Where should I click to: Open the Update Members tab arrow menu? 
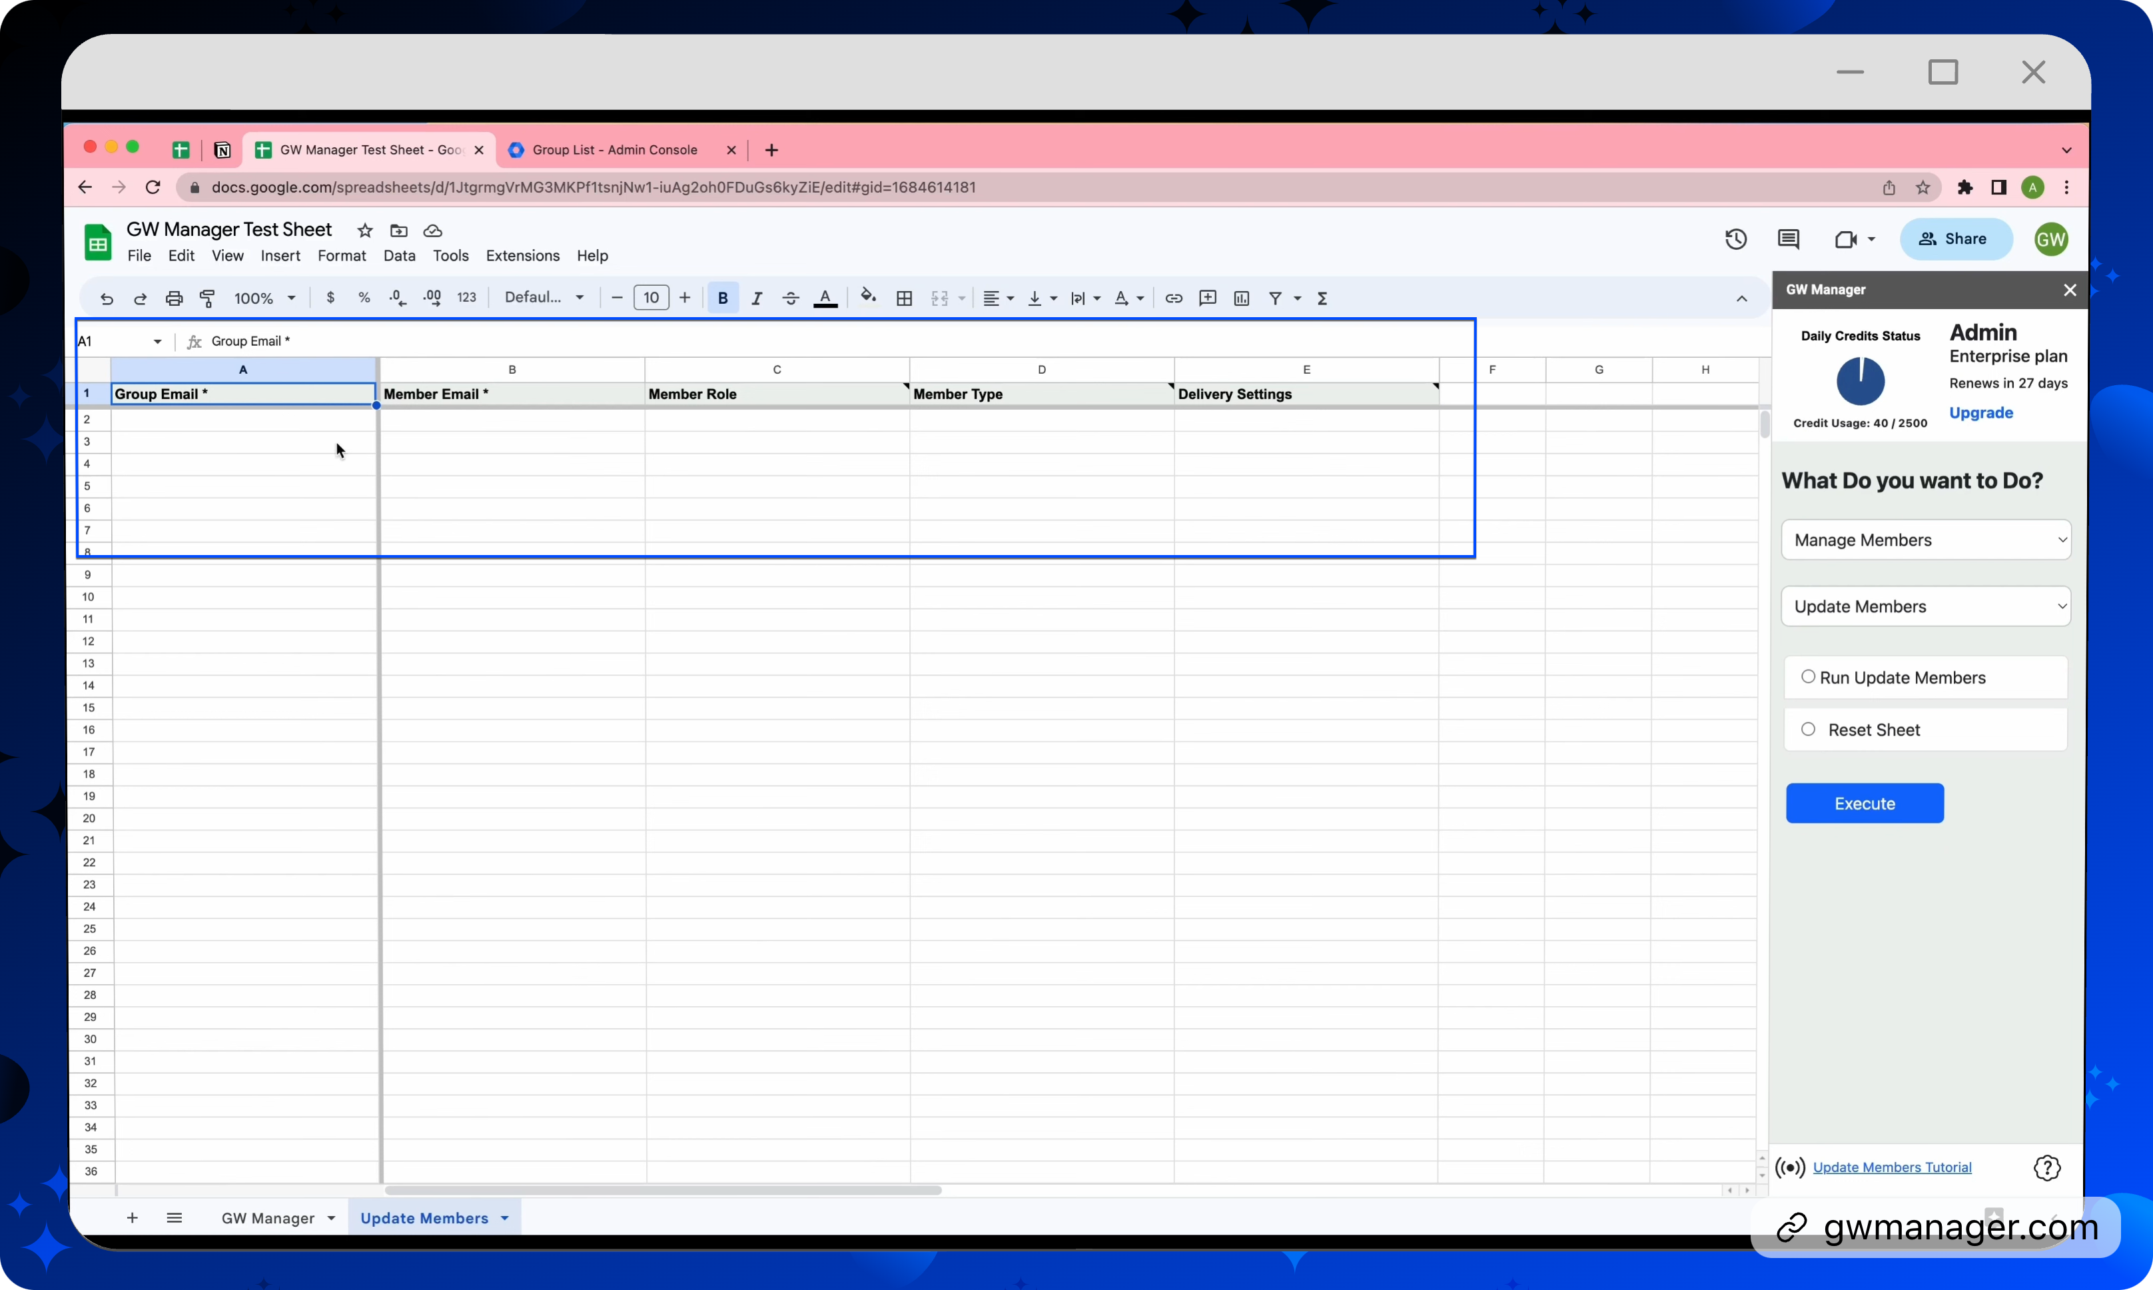tap(504, 1218)
